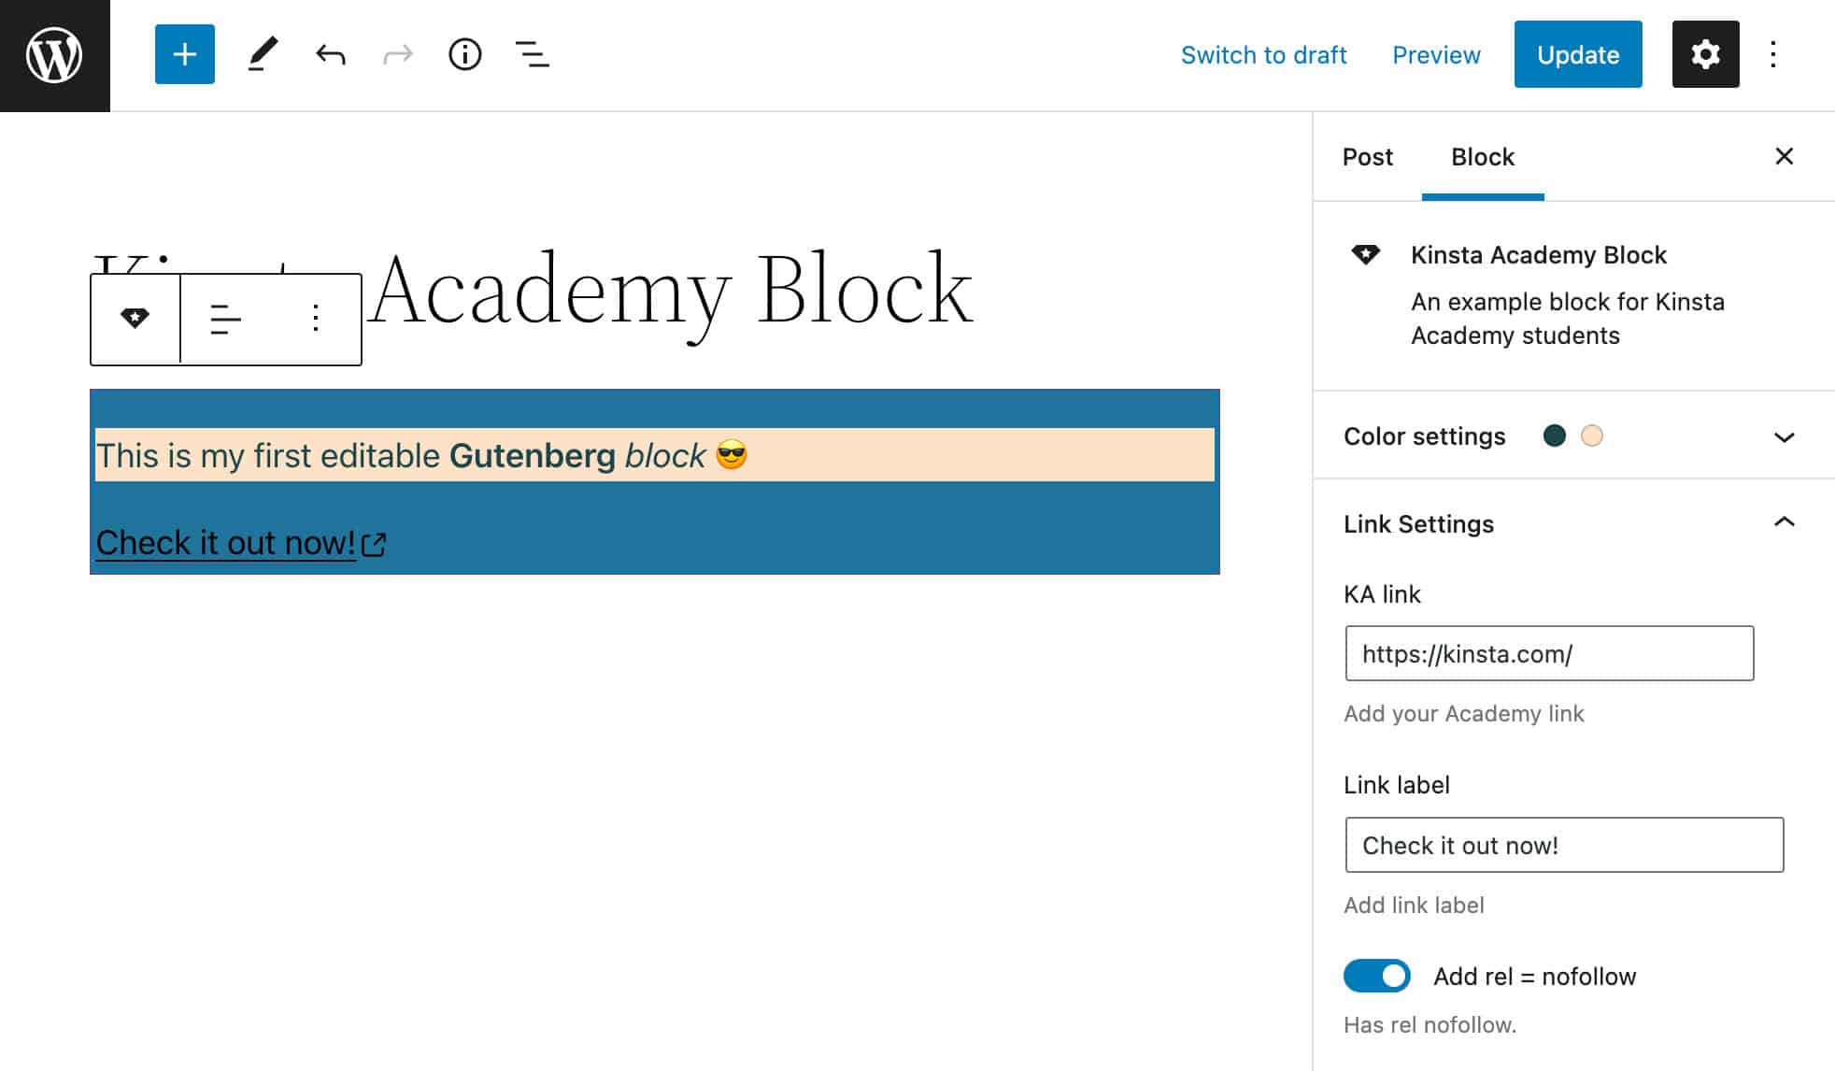
Task: Click the undo arrow icon
Action: tap(328, 55)
